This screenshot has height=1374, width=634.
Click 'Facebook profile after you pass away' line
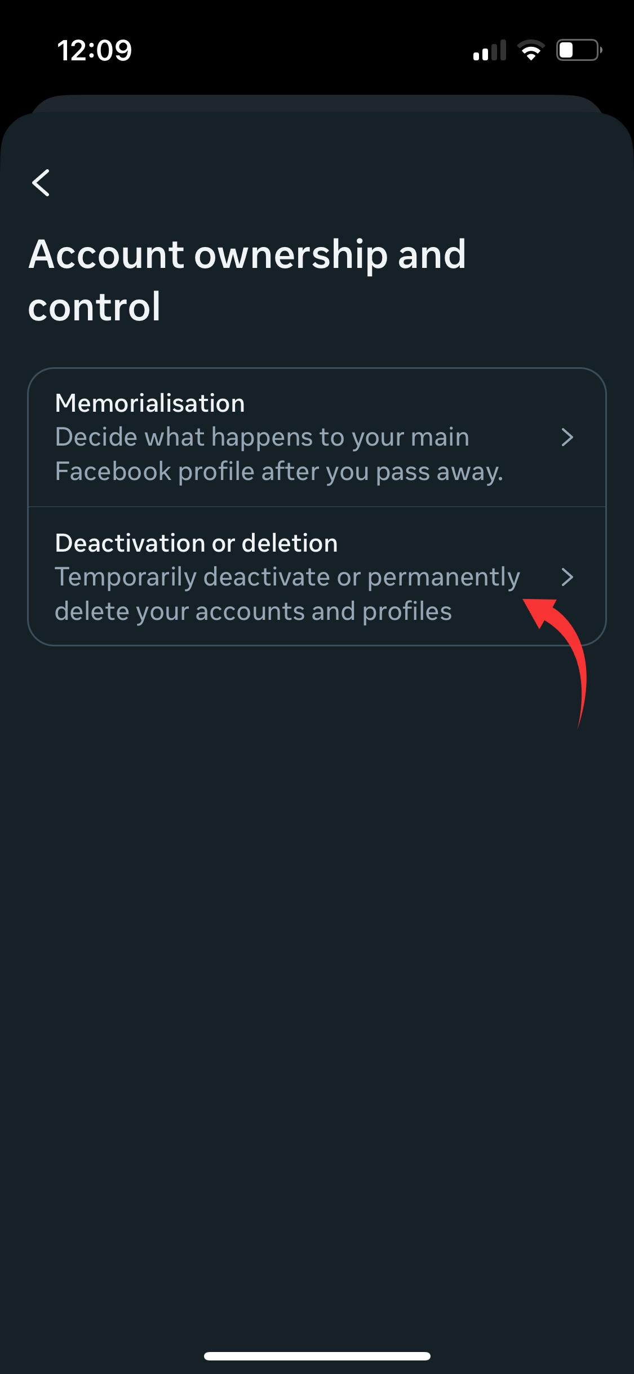click(x=279, y=472)
